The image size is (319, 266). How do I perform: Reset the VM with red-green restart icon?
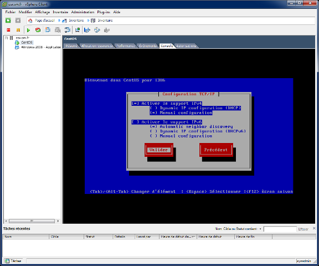pyautogui.click(x=38, y=30)
